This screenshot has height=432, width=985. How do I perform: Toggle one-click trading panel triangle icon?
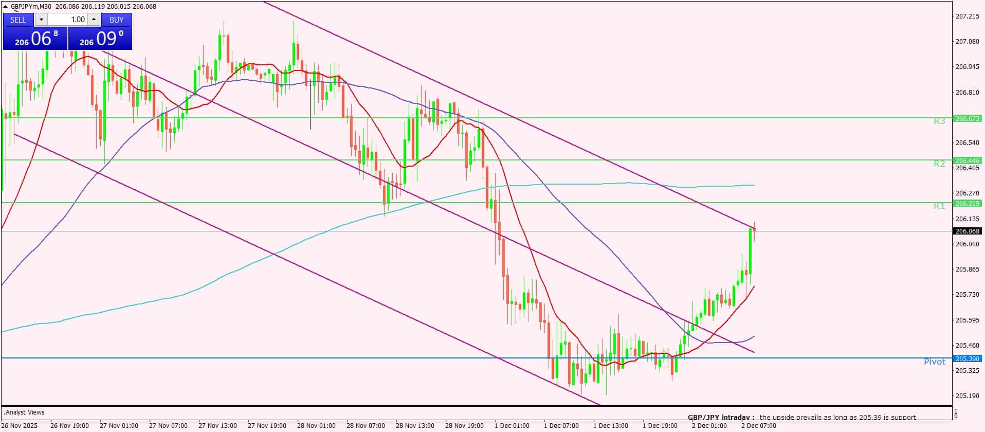click(x=6, y=7)
